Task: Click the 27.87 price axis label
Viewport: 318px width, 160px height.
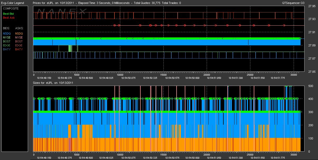Action: coord(312,59)
